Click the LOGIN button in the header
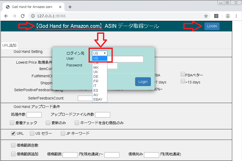The height and width of the screenshot is (161, 242). [212, 26]
